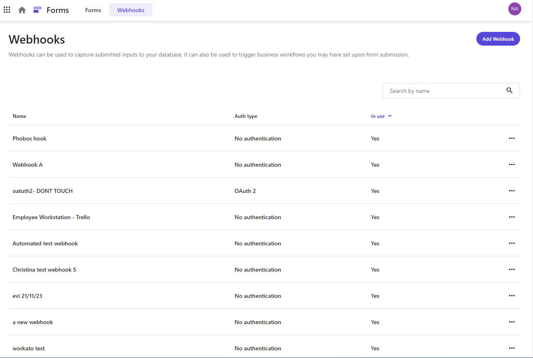Focus the Search by name field
533x358 pixels.
coord(443,91)
